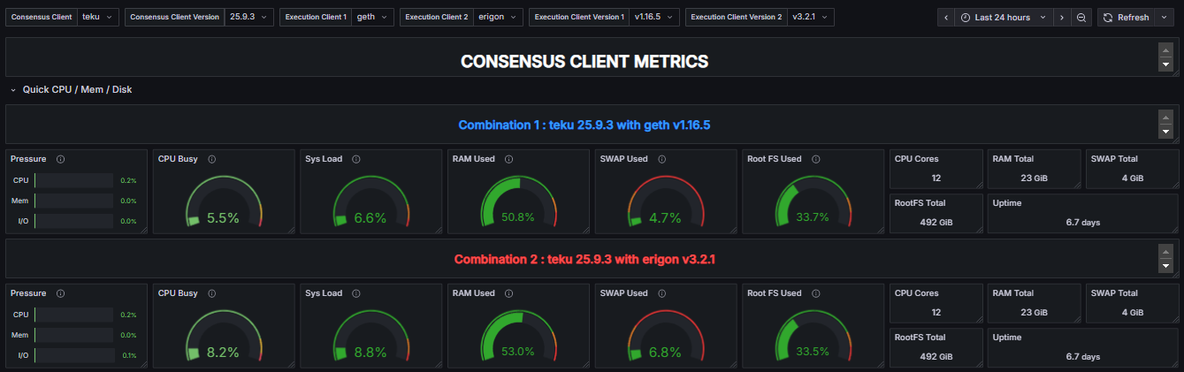Open the Consensus Client teku dropdown
Image resolution: width=1184 pixels, height=372 pixels.
98,17
